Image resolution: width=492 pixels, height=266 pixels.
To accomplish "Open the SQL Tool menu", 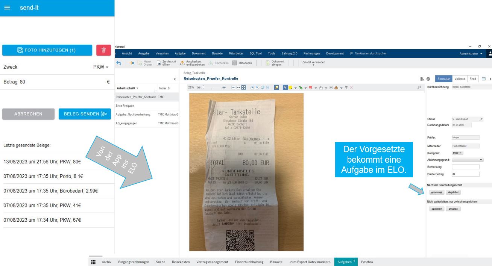I will tap(256, 53).
